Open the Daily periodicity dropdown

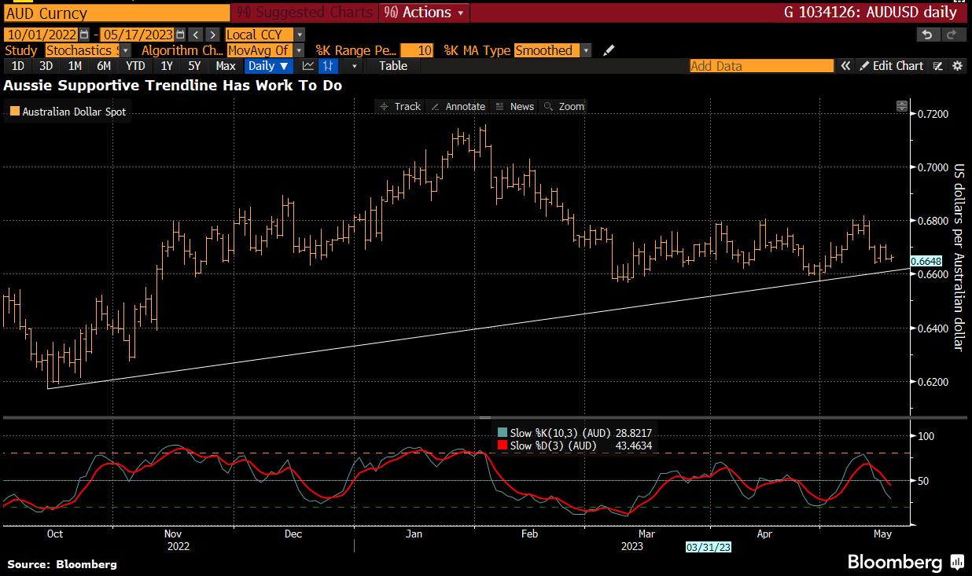pyautogui.click(x=268, y=66)
